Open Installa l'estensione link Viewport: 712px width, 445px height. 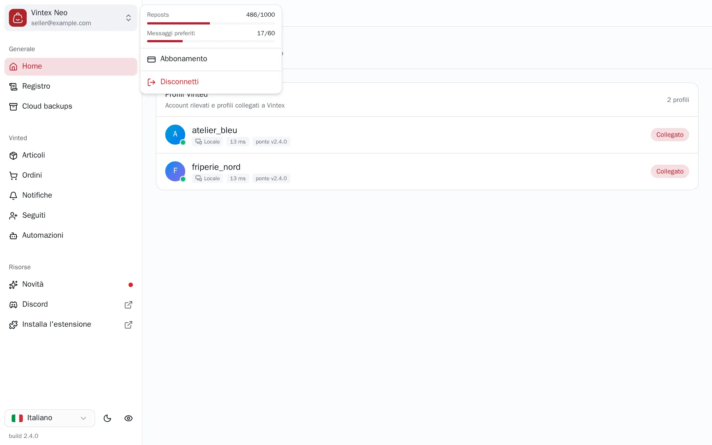click(x=71, y=324)
